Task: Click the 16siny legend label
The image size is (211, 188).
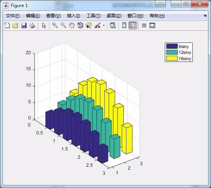Action: pos(185,59)
